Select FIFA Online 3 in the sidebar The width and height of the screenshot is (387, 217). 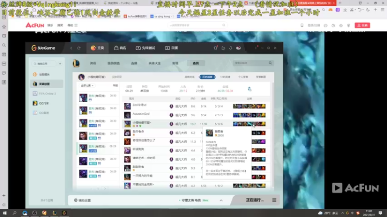click(x=46, y=94)
